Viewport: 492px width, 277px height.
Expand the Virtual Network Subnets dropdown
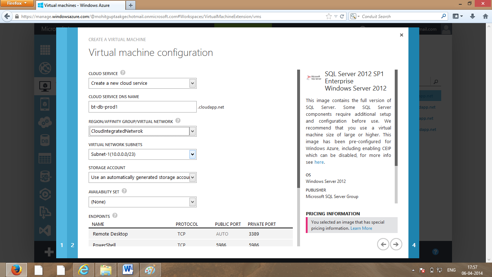[143, 154]
